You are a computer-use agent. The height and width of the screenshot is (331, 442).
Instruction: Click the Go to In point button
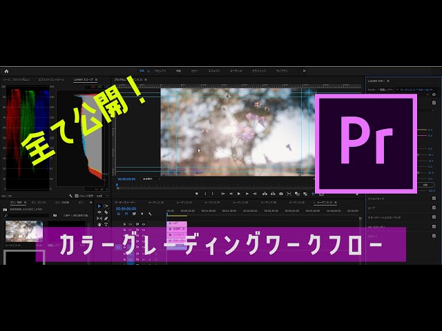point(223,194)
